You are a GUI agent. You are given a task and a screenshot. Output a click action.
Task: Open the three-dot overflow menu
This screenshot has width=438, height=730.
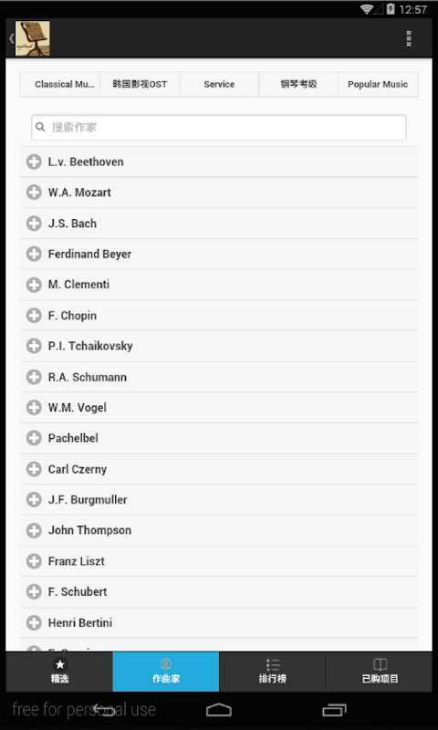(x=409, y=39)
